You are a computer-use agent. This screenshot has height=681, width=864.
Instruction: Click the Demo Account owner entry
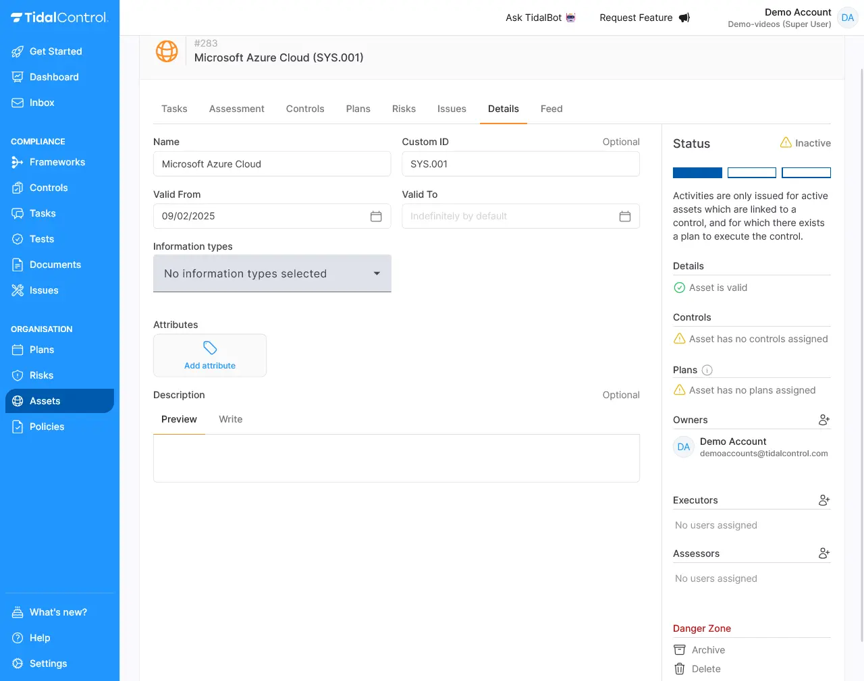point(751,447)
